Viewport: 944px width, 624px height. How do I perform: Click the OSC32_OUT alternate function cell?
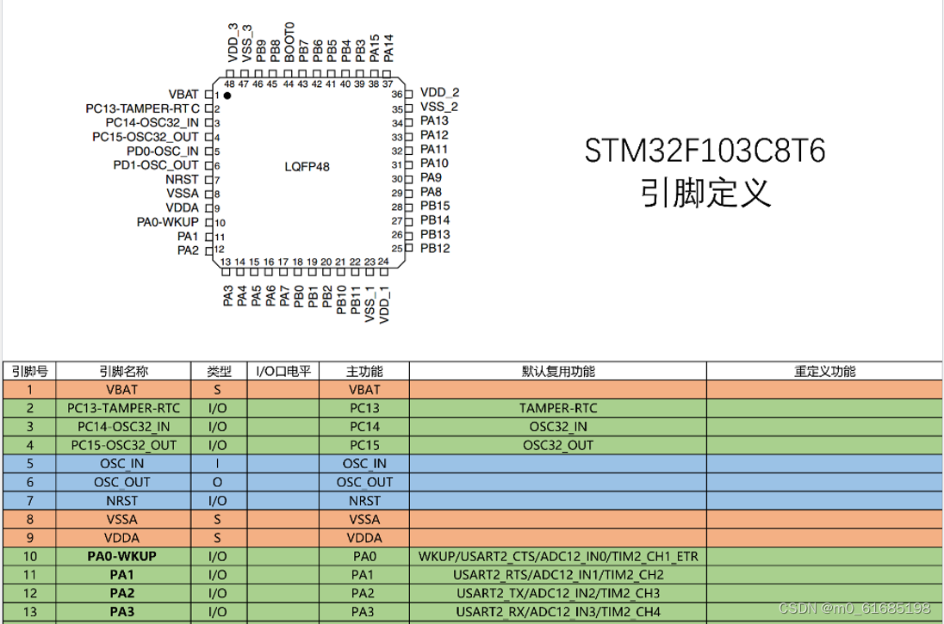point(558,445)
